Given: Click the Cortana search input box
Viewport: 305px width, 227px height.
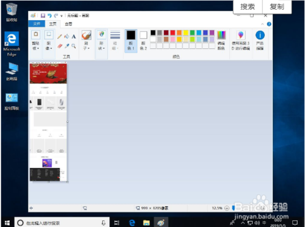Looking at the screenshot, I should point(62,223).
